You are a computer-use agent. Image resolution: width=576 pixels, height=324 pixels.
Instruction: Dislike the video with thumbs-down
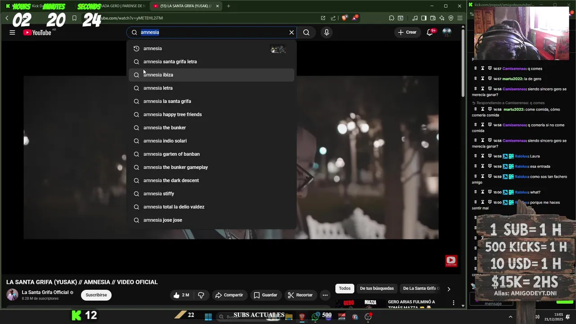click(x=201, y=295)
